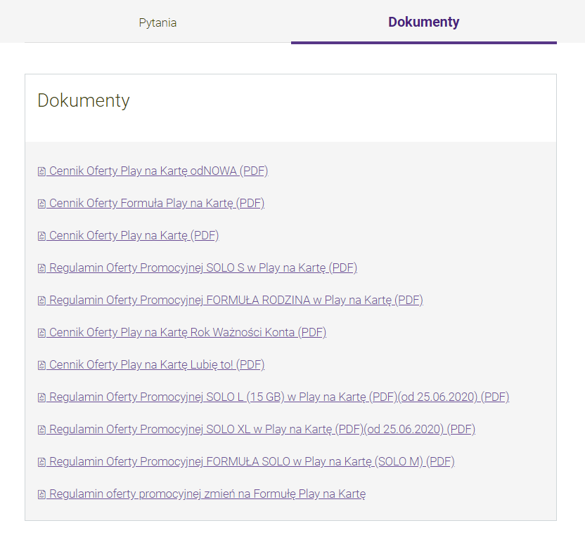Open Regulamin zmień na Formułę Play link
The width and height of the screenshot is (585, 542).
pyautogui.click(x=207, y=494)
